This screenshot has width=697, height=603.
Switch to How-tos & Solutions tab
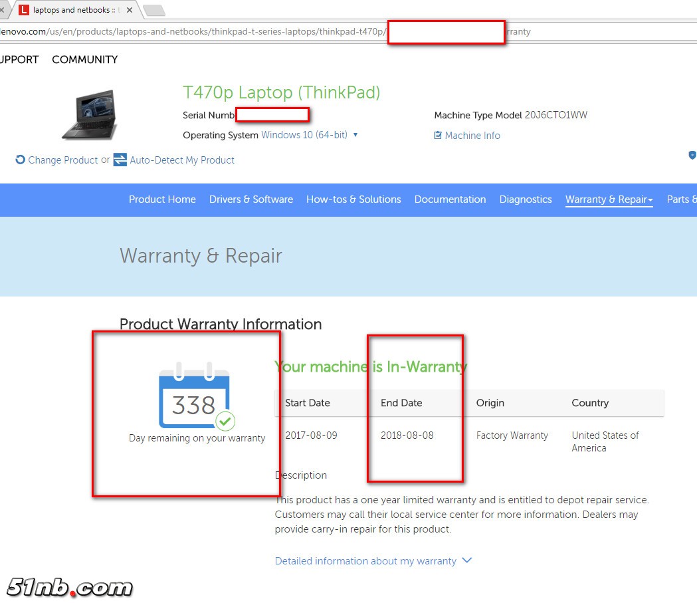[353, 199]
